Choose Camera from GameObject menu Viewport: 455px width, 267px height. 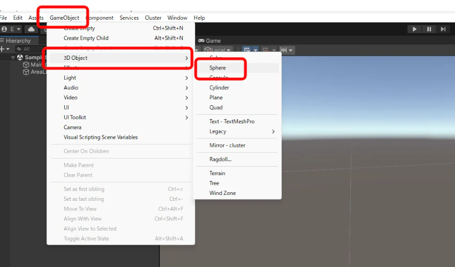[x=121, y=127]
